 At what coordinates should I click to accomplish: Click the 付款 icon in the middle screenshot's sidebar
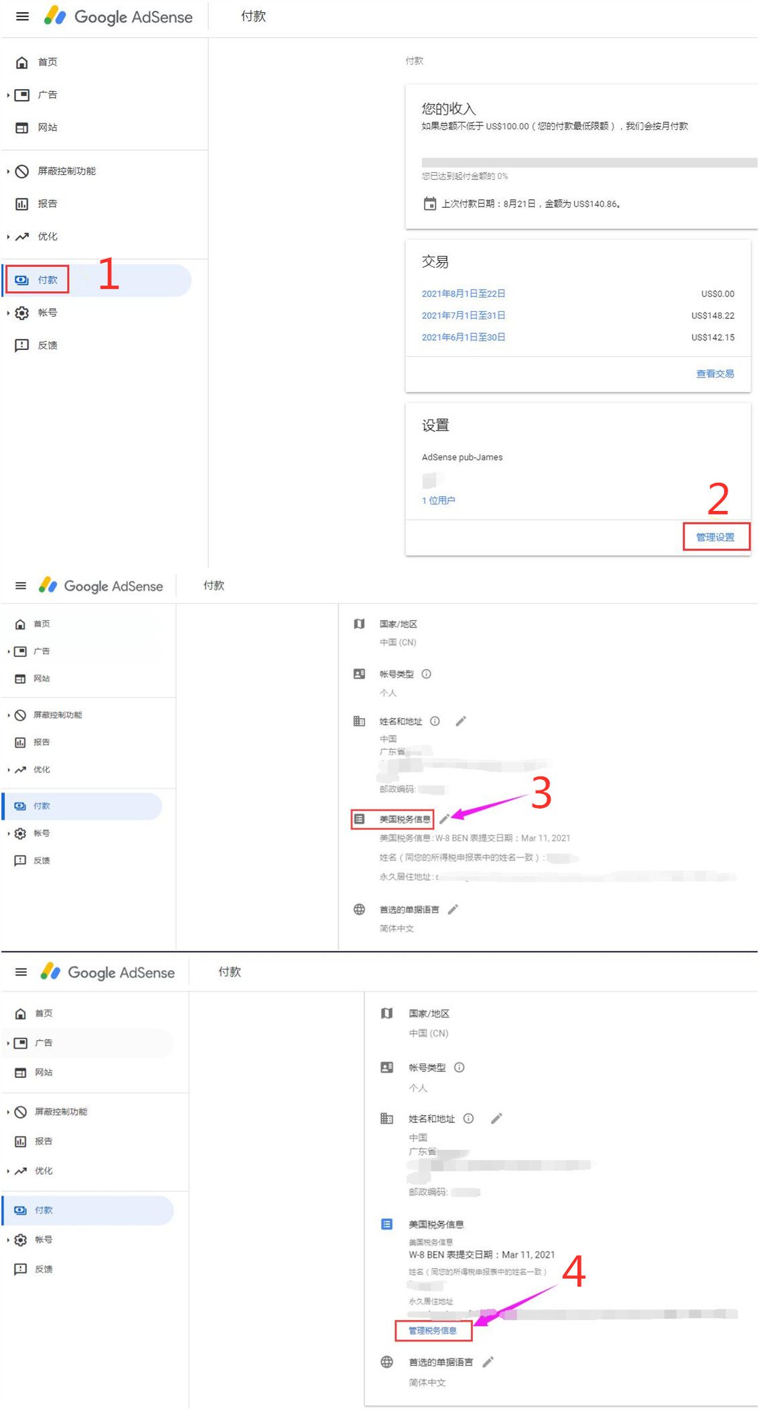(21, 807)
